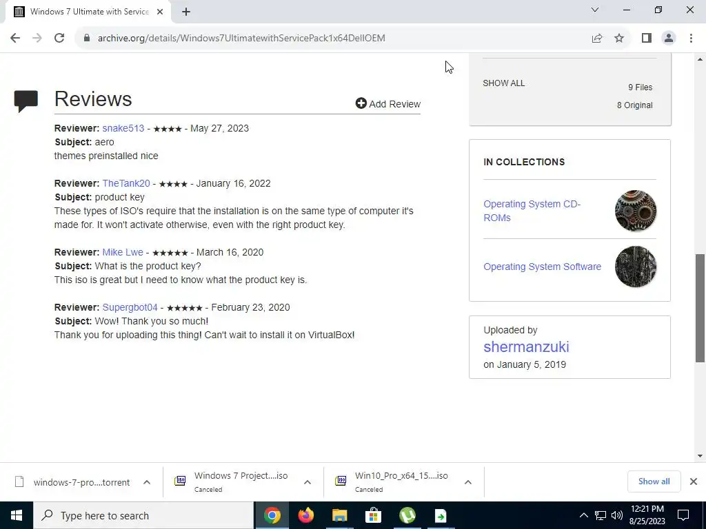706x529 pixels.
Task: Open Operating System CD-ROMs collection link
Action: coord(532,211)
